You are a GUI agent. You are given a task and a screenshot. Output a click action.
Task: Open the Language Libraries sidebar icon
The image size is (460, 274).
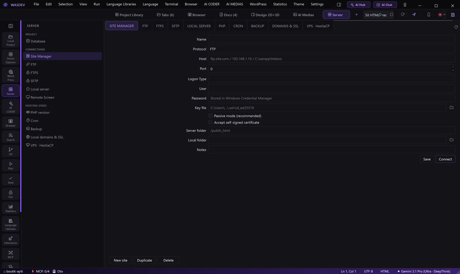pos(11,224)
